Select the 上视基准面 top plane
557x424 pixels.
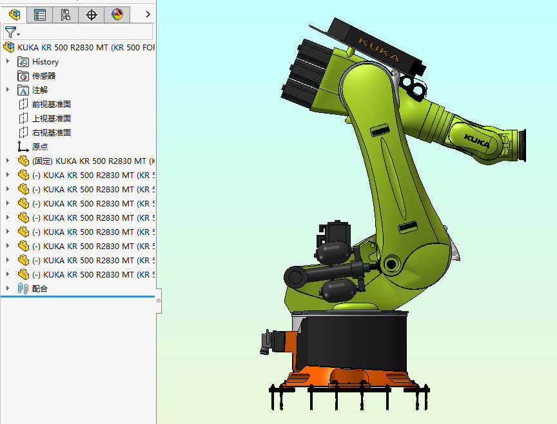tap(44, 119)
